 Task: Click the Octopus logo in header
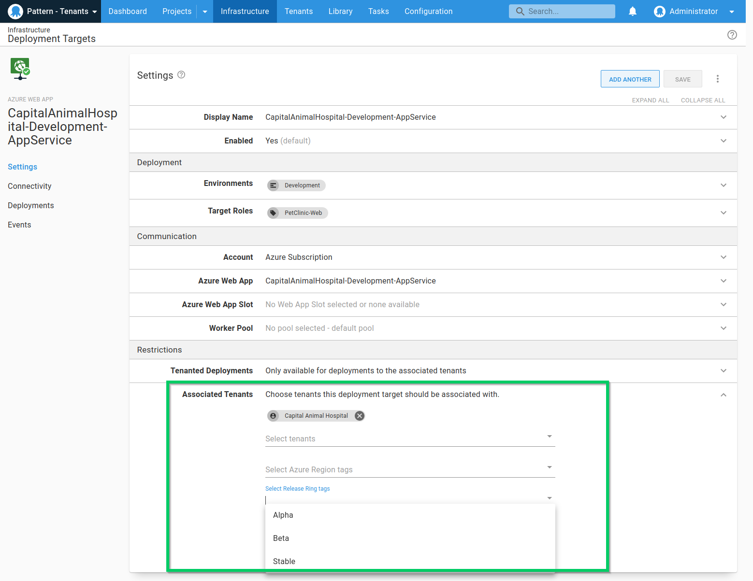[15, 11]
